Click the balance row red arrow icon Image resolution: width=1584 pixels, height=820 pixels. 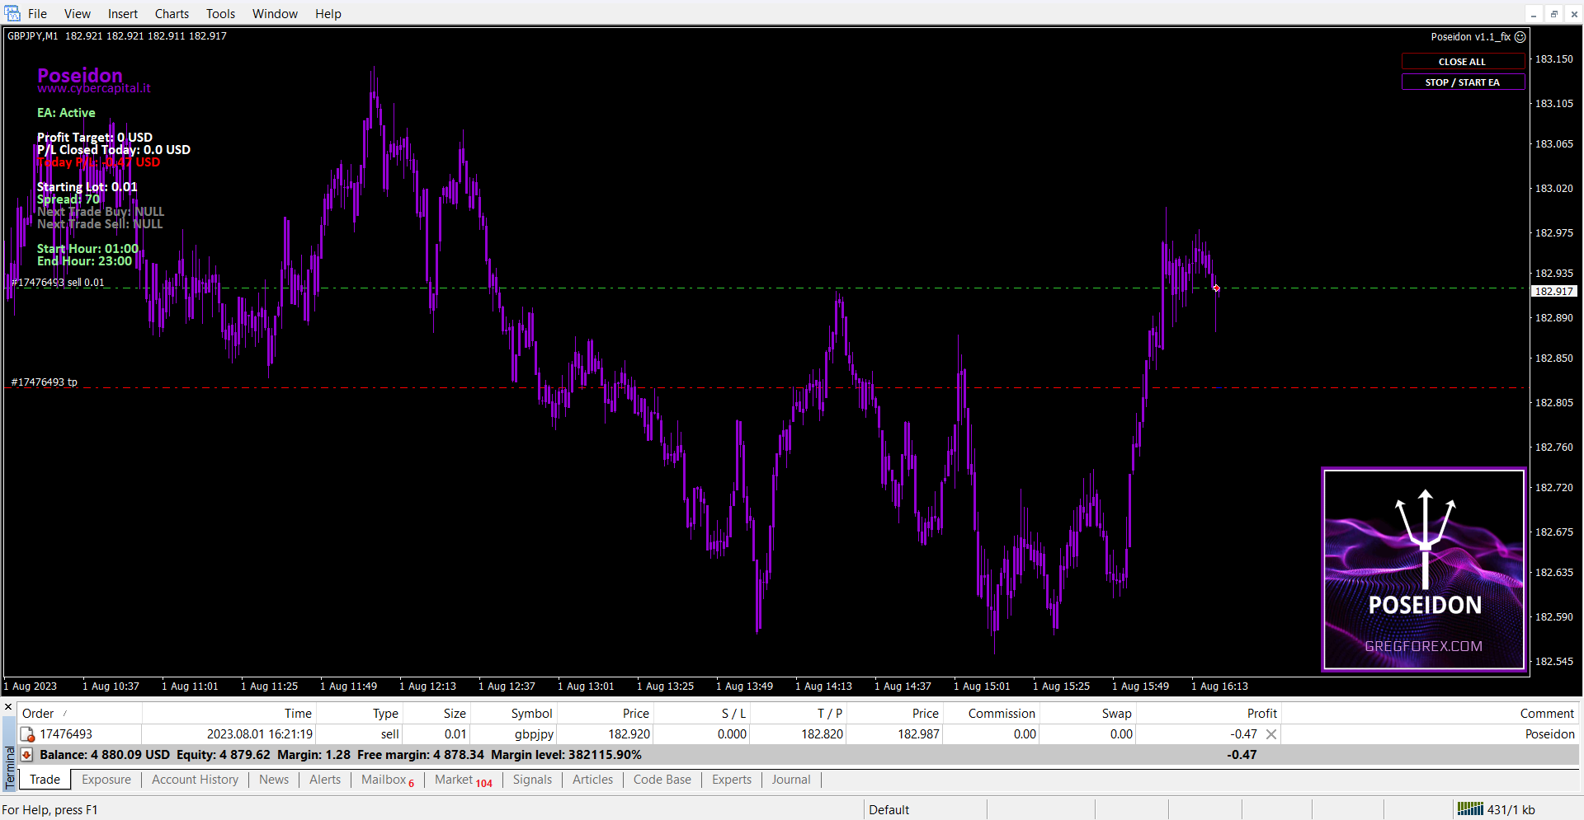[26, 755]
